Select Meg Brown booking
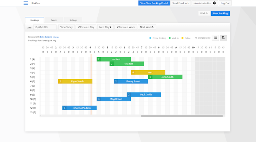 pyautogui.click(x=114, y=99)
